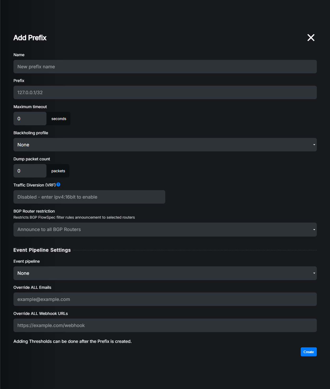Click the Prefix input showing 127.0.0.1/32 placeholder
330x389 pixels.
tap(165, 92)
